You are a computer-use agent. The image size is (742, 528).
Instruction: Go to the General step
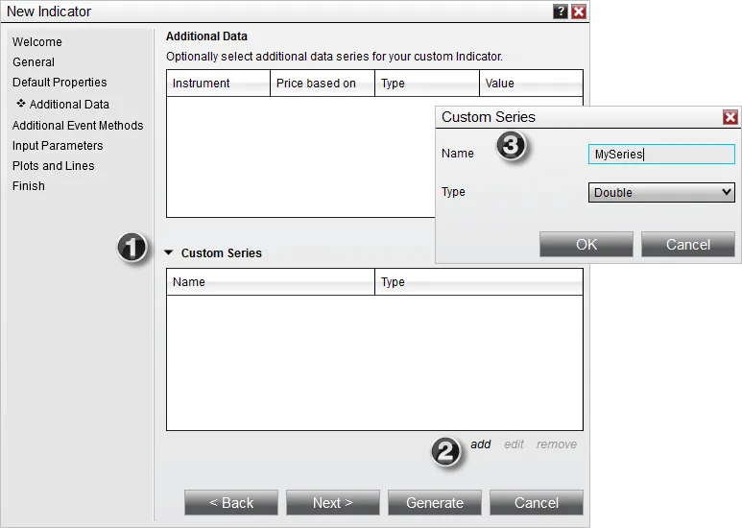pos(34,62)
